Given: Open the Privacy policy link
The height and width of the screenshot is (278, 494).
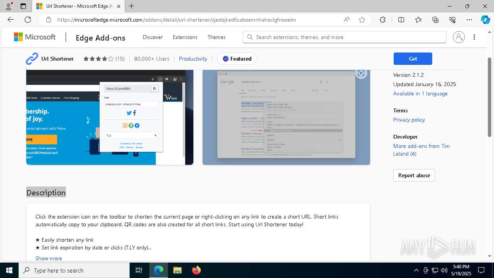Looking at the screenshot, I should (409, 120).
